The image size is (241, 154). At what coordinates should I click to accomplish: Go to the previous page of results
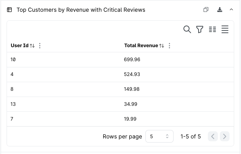[x=213, y=136]
